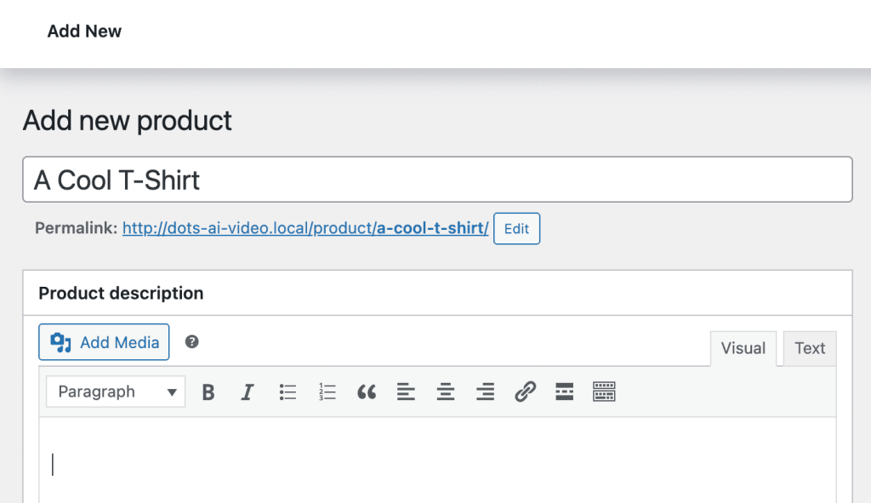Viewport: 871px width, 503px height.
Task: Insert a numbered list
Action: (327, 392)
